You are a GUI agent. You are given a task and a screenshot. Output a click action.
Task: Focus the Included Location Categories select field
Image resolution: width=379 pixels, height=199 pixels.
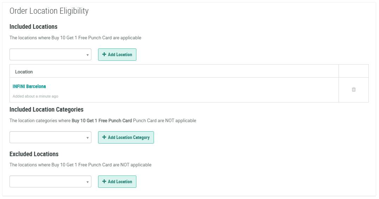click(x=47, y=137)
